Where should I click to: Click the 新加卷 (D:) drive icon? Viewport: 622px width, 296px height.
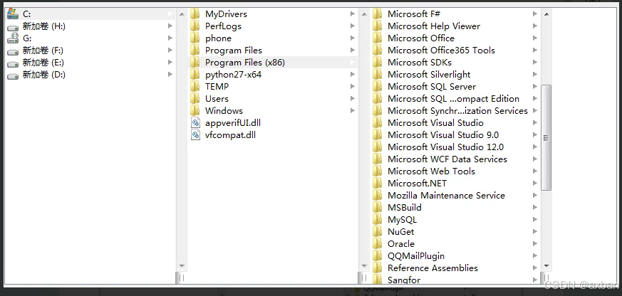click(x=13, y=75)
